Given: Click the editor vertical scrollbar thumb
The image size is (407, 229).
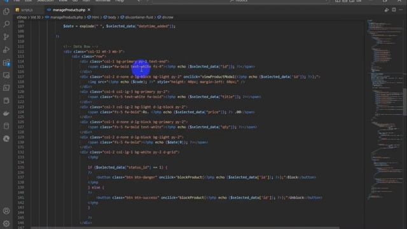Looking at the screenshot, I should pos(405,101).
